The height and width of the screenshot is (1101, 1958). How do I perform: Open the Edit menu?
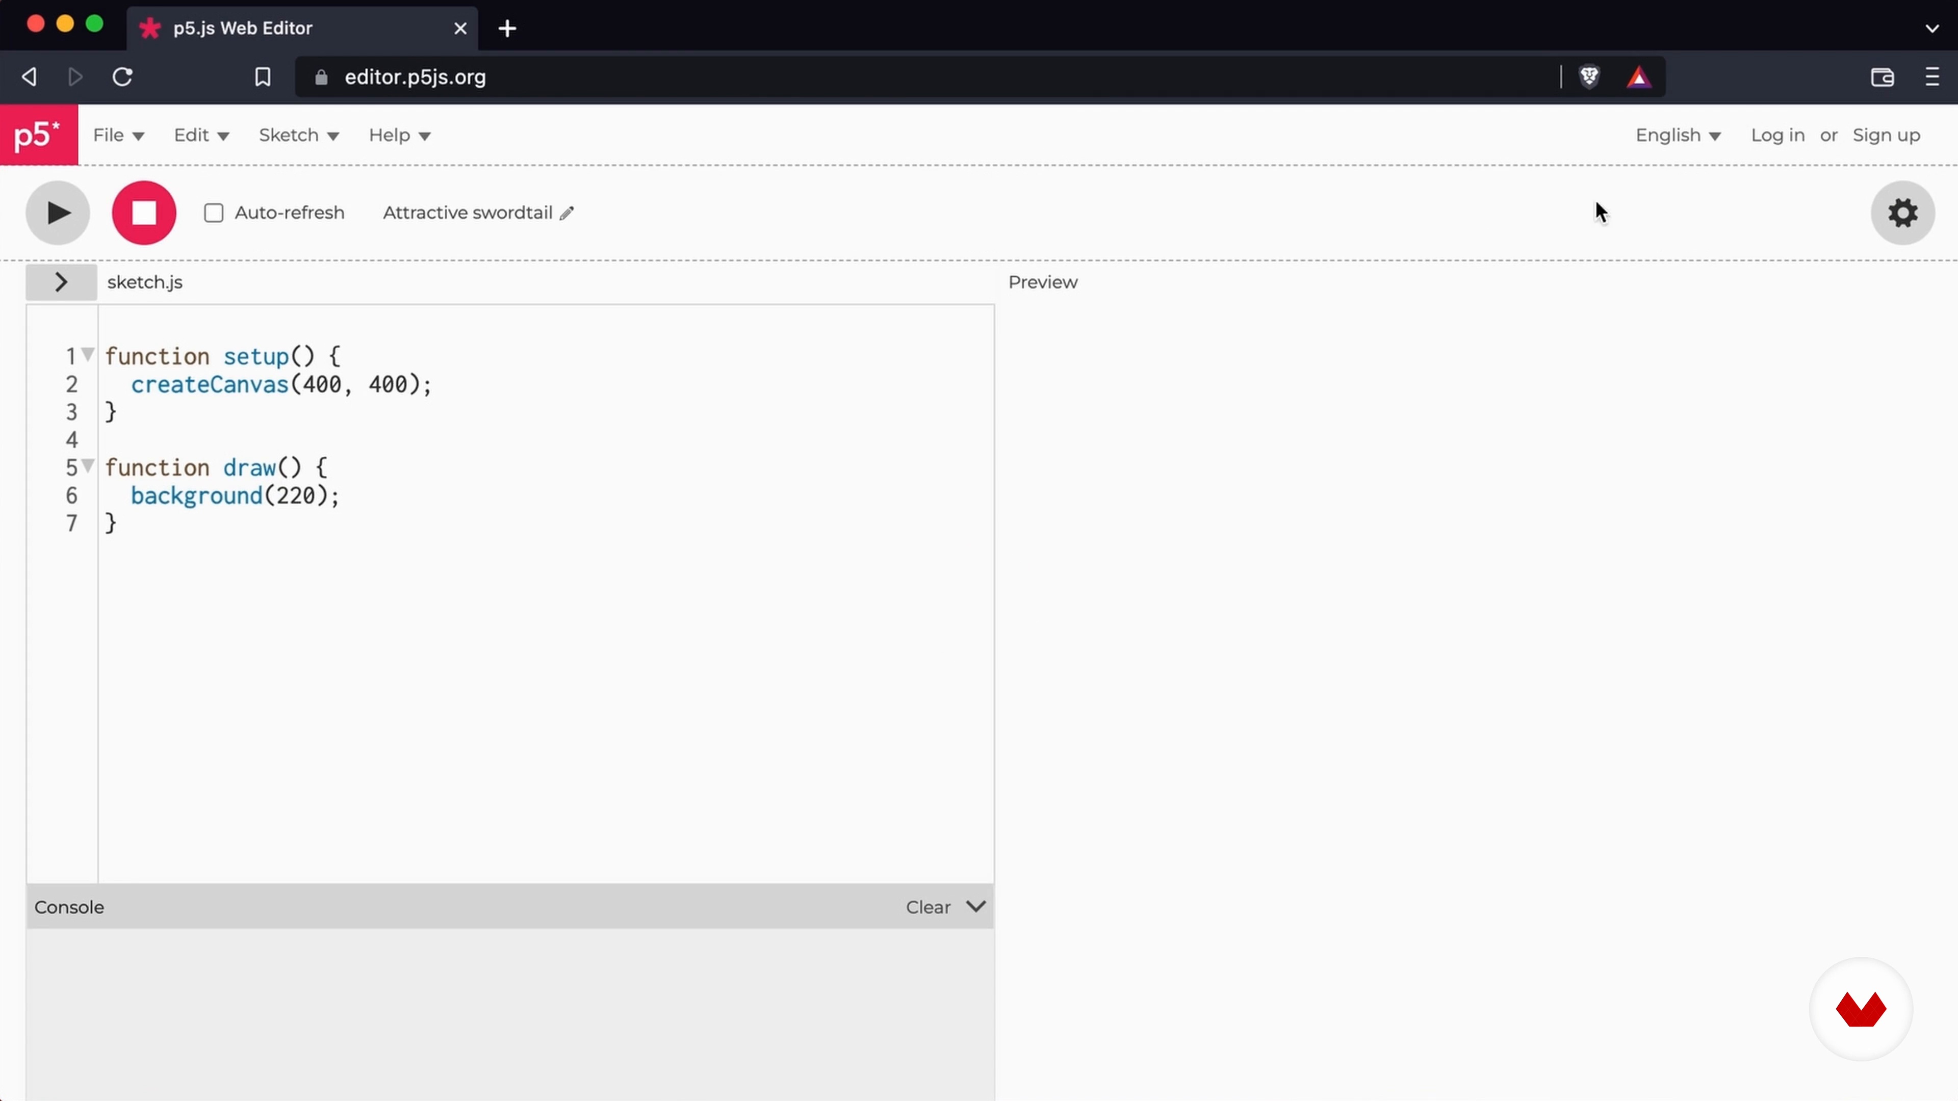(201, 135)
